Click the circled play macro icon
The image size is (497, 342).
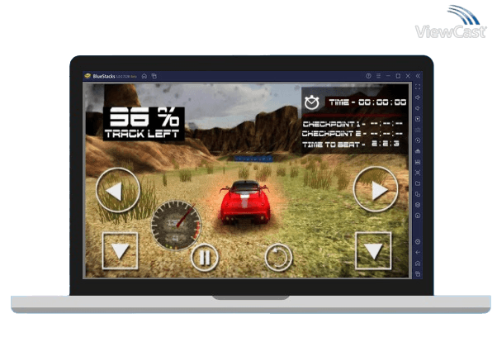418,140
